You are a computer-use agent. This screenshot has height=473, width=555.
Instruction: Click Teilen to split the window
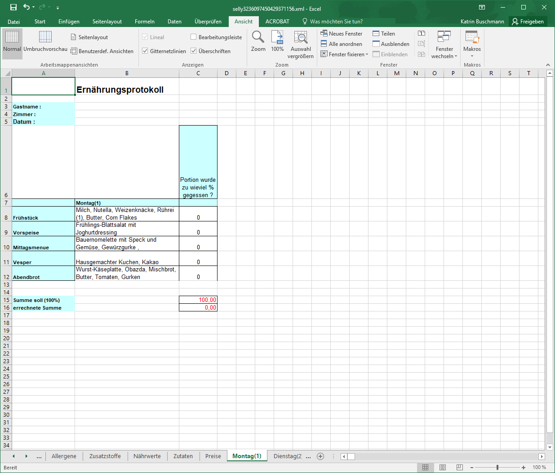tap(384, 34)
